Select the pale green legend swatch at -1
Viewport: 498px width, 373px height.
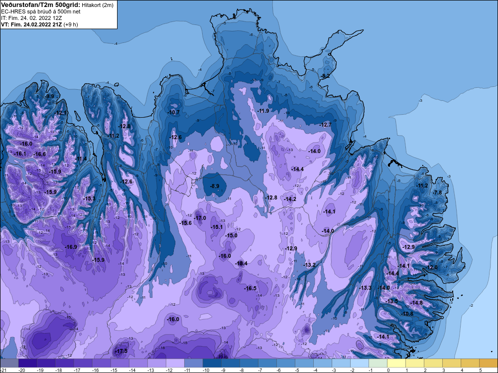pos(378,363)
